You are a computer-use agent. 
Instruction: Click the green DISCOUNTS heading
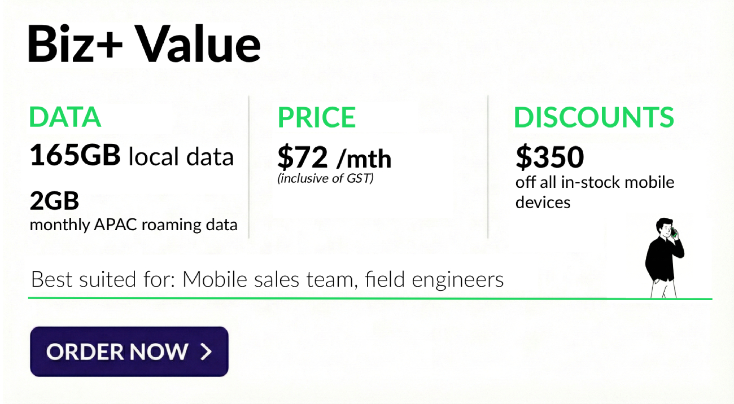click(x=594, y=117)
